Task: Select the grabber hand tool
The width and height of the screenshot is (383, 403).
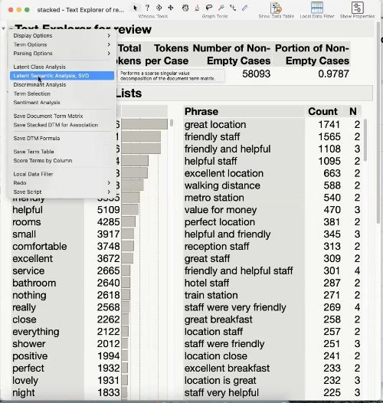Action: coord(185,8)
